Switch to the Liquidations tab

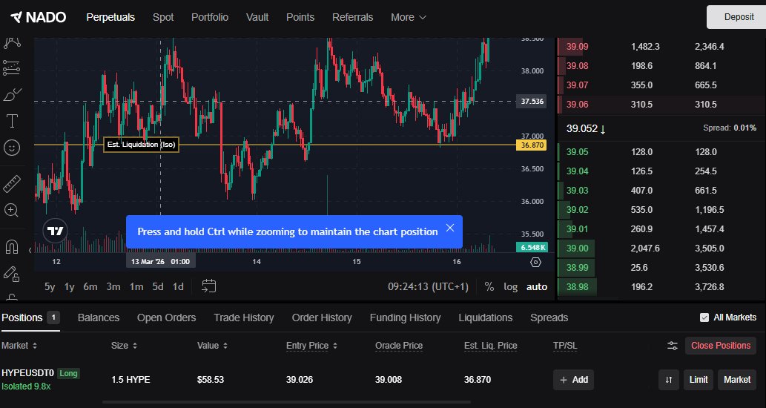486,317
